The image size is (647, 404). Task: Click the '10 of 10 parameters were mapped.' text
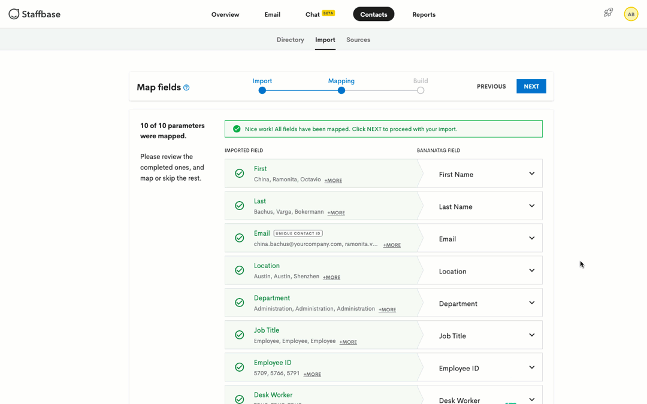[173, 130]
